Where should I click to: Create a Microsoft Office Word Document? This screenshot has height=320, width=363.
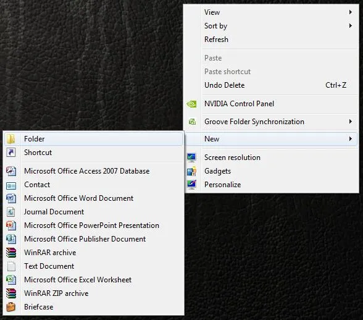pos(94,198)
